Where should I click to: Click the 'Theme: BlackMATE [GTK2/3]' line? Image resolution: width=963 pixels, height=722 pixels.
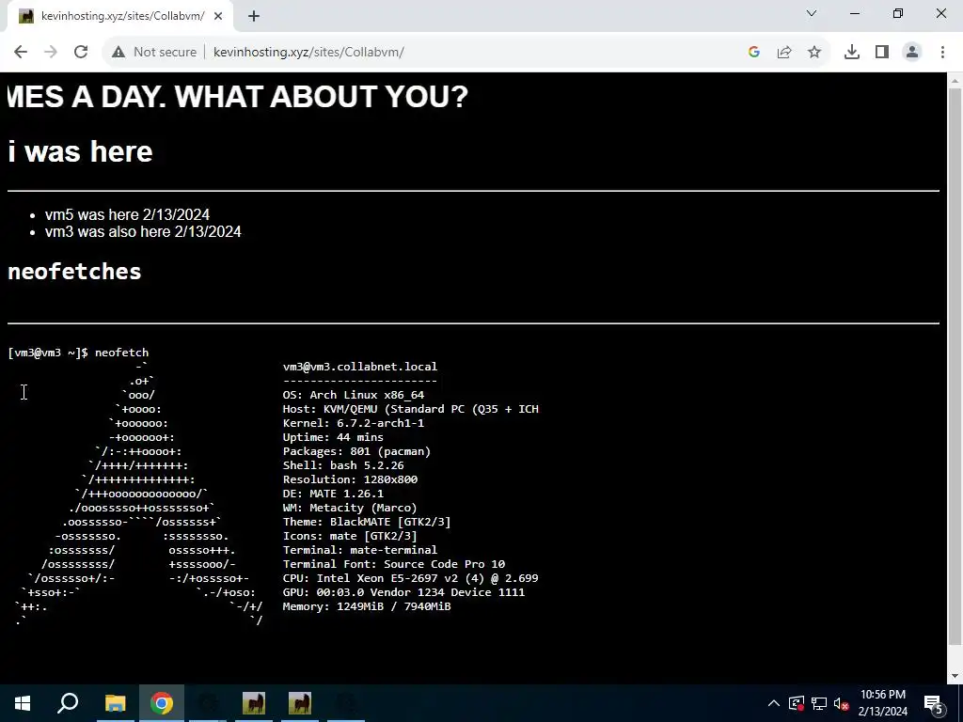(367, 522)
